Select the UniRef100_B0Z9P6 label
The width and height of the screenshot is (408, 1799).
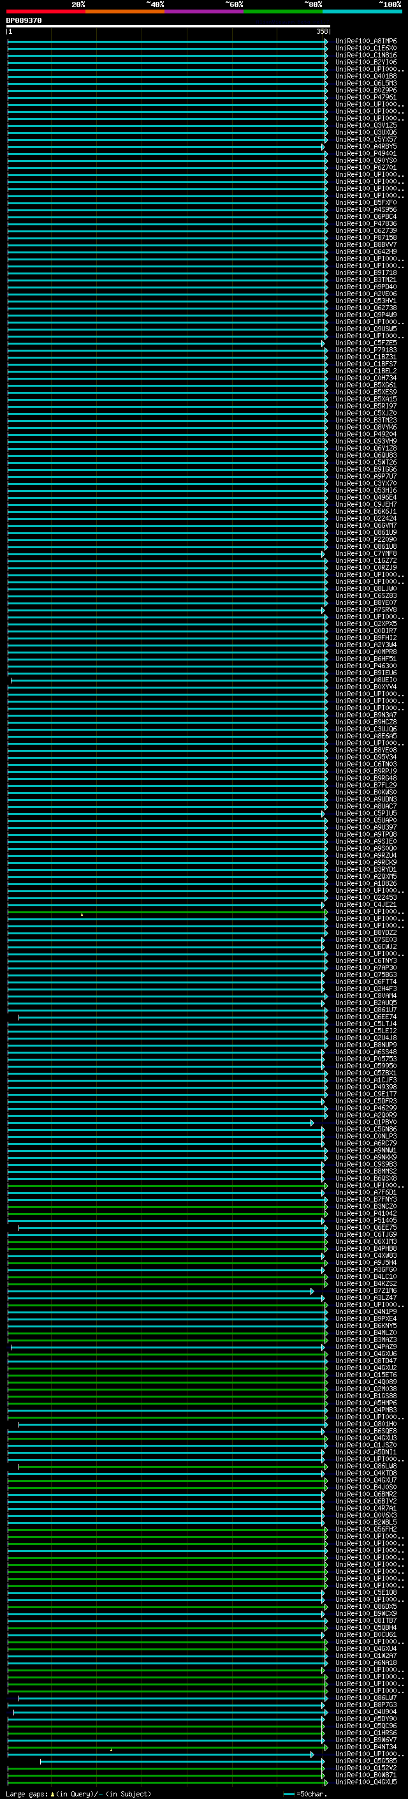coord(365,90)
